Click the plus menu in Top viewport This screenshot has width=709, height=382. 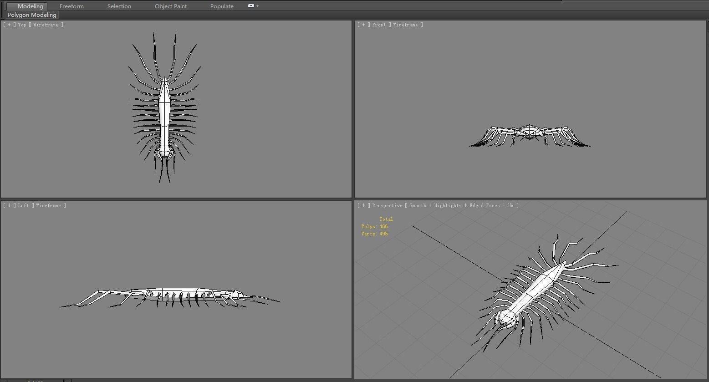click(9, 25)
